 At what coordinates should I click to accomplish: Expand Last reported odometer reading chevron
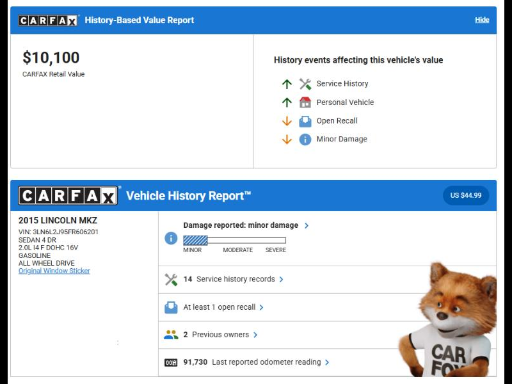coord(327,362)
